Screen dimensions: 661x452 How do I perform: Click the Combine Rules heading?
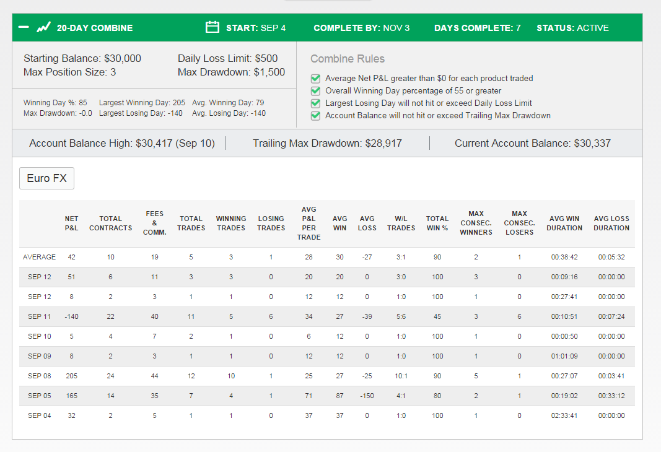point(348,59)
